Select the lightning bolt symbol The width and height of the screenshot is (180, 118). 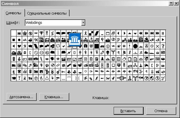[x=69, y=53]
